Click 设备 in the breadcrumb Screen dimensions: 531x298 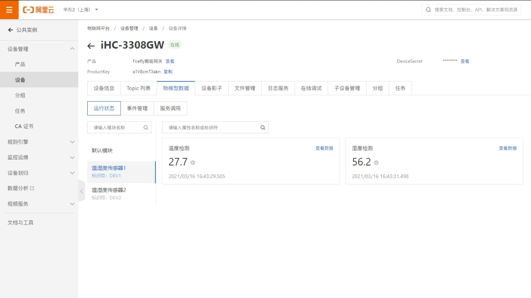pyautogui.click(x=154, y=28)
